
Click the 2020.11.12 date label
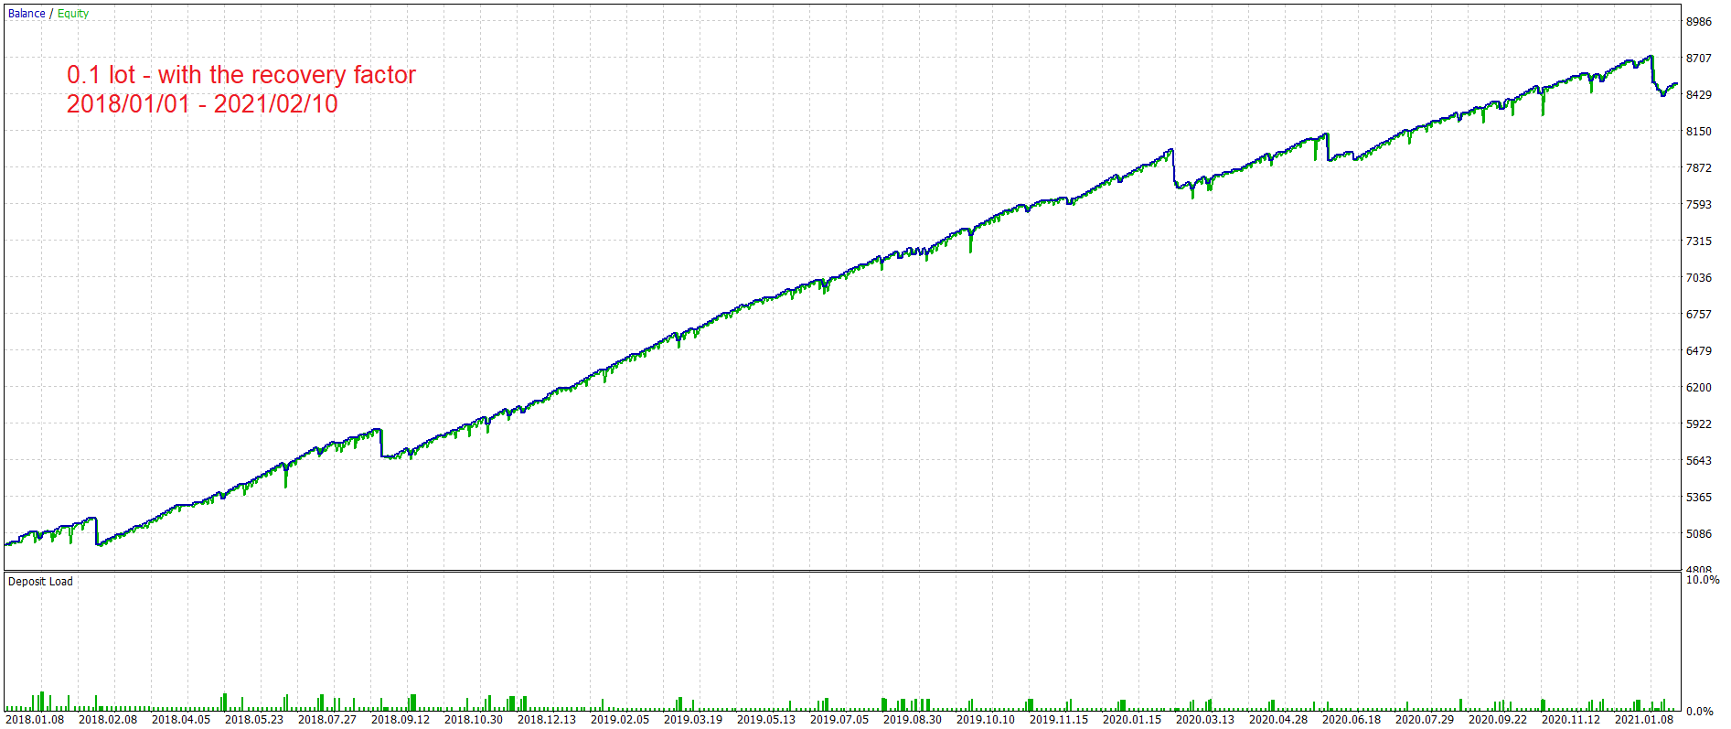click(1571, 720)
